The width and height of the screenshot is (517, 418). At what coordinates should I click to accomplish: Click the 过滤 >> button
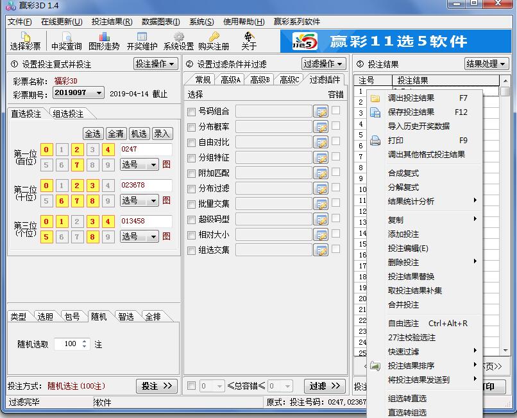point(324,386)
